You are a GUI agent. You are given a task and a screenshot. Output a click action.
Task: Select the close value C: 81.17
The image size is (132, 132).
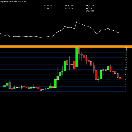click(x=48, y=8)
